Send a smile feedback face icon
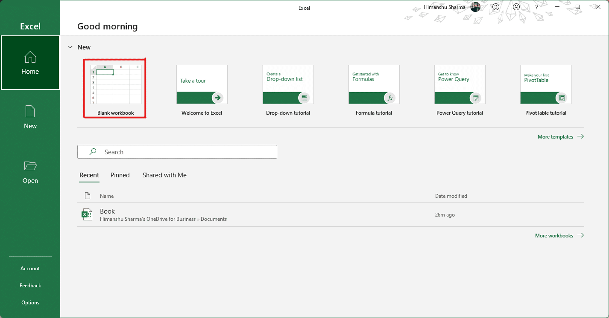 tap(496, 7)
